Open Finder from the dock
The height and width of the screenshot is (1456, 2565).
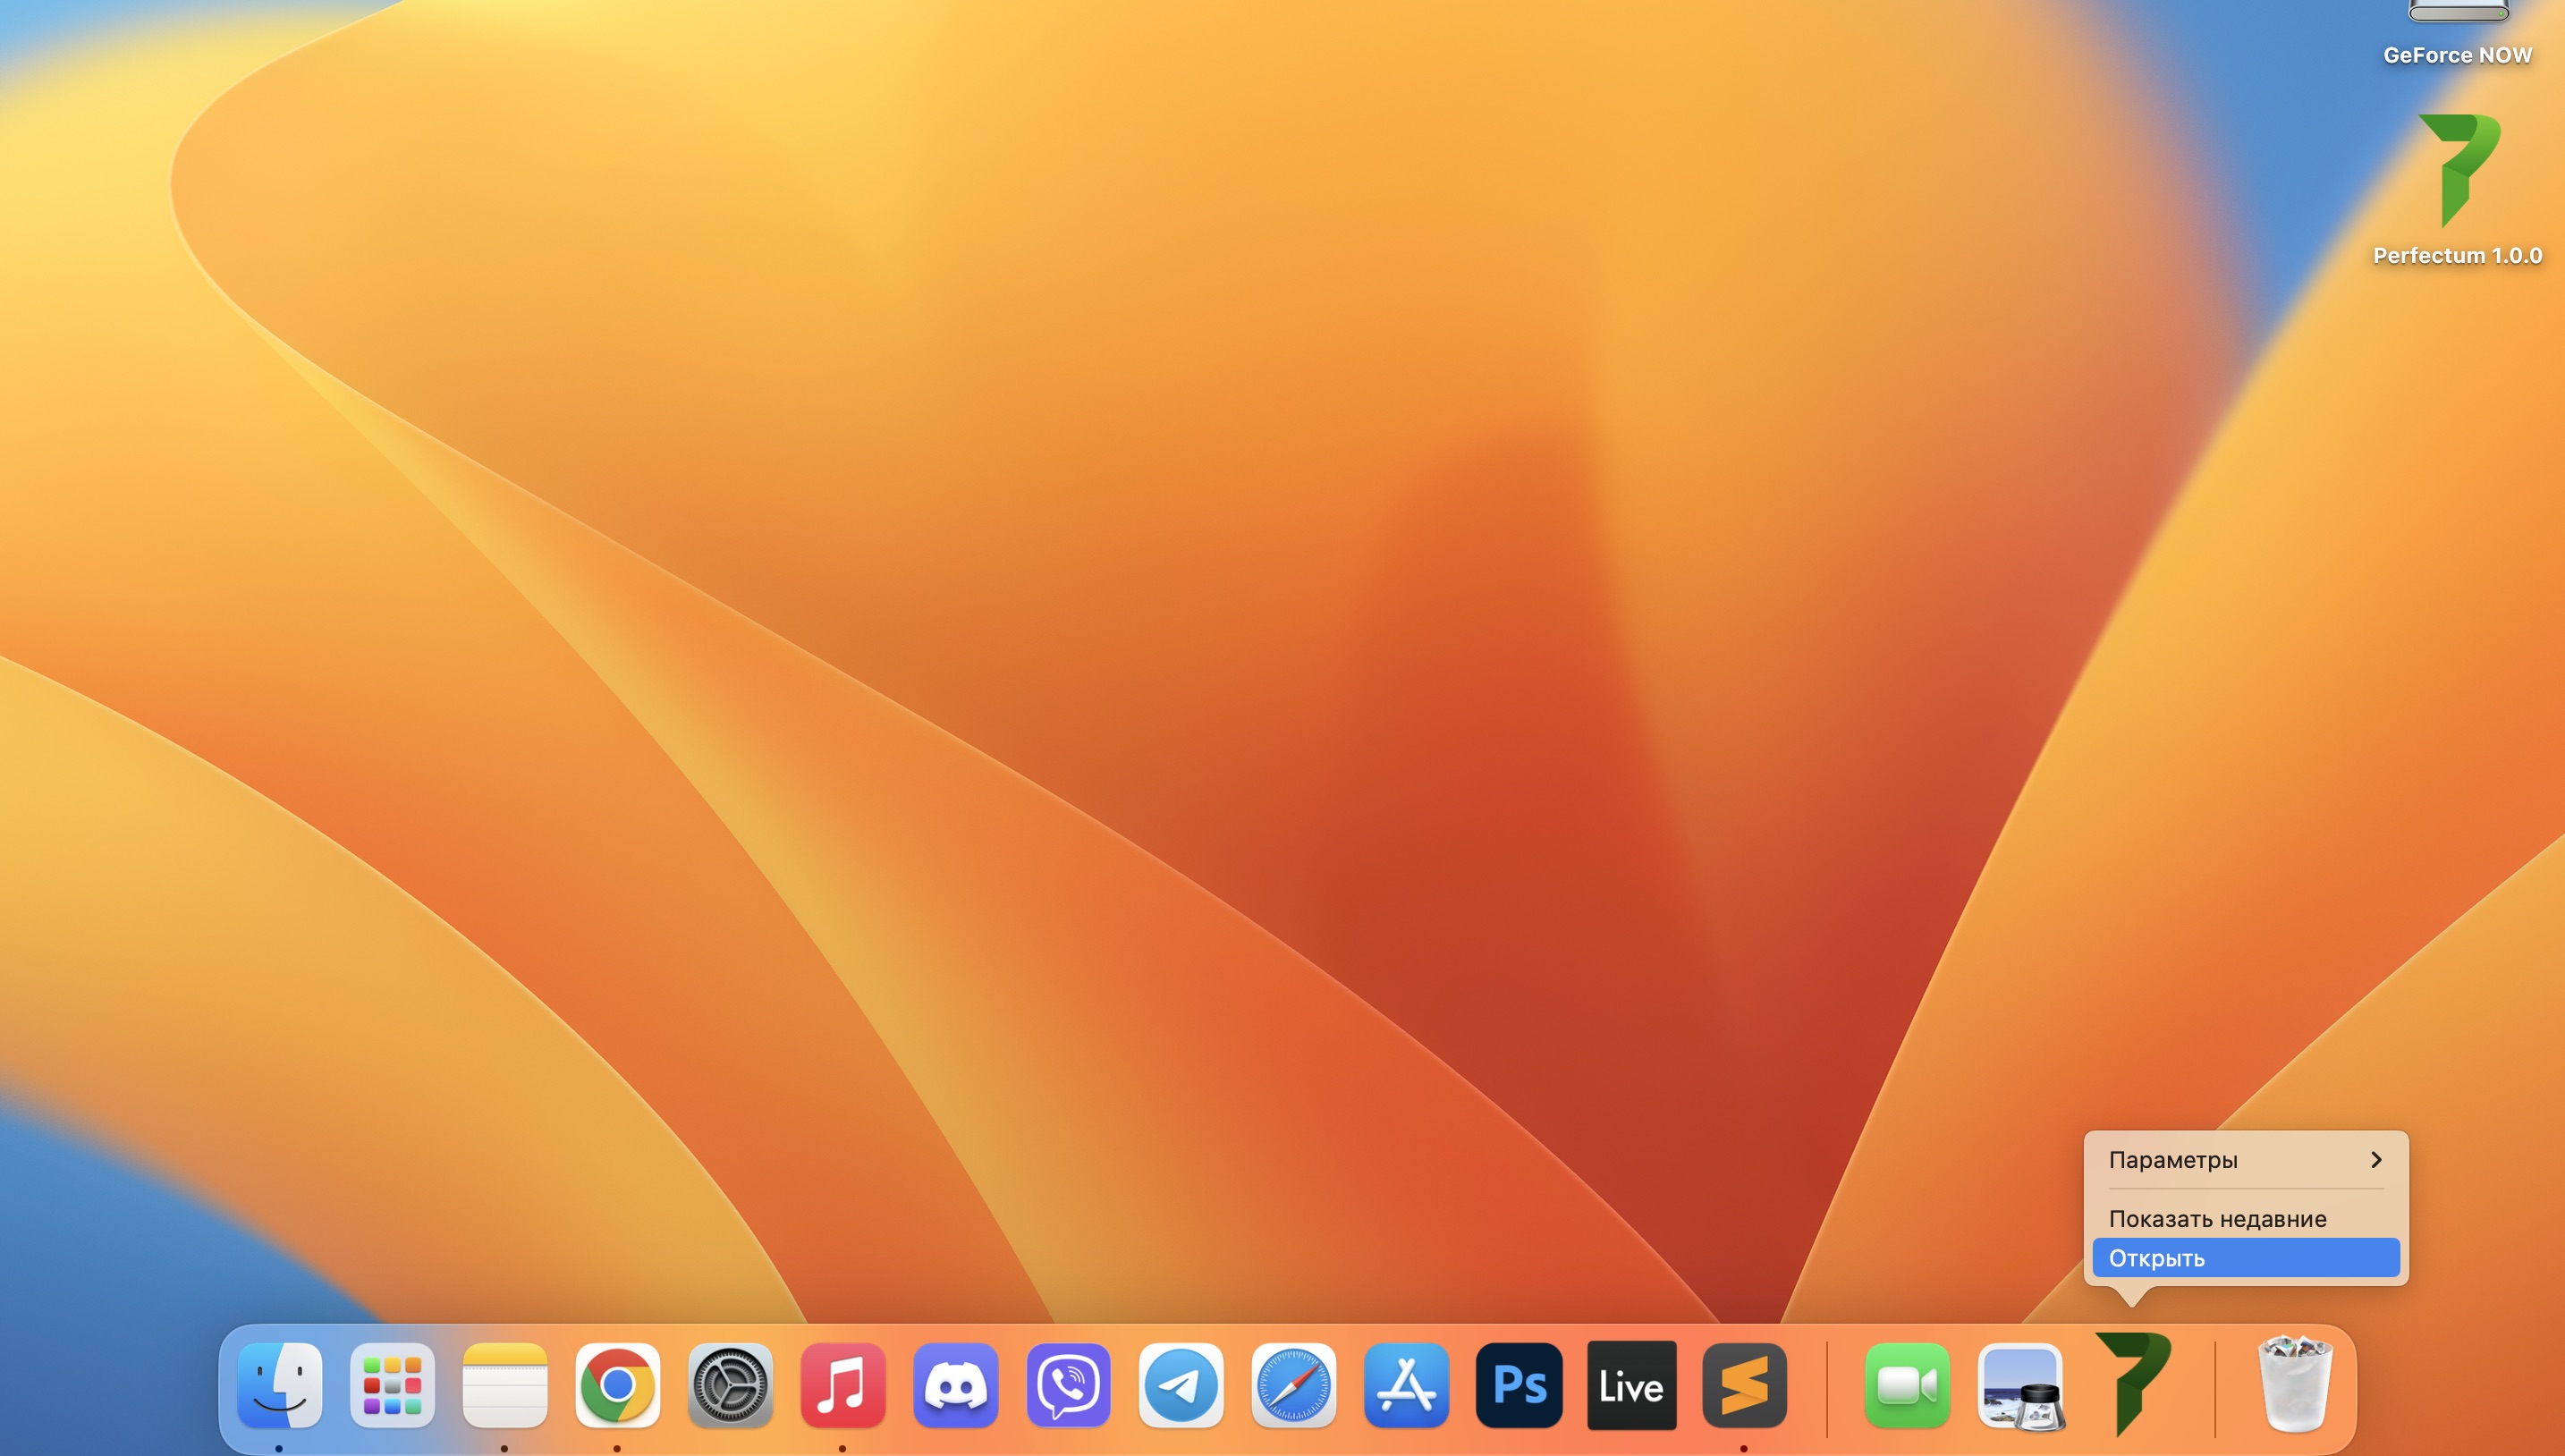pyautogui.click(x=280, y=1385)
